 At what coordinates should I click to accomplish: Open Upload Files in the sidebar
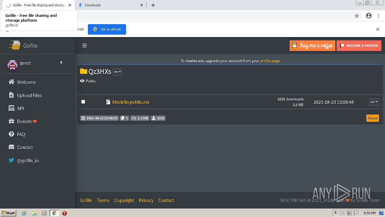click(x=29, y=95)
